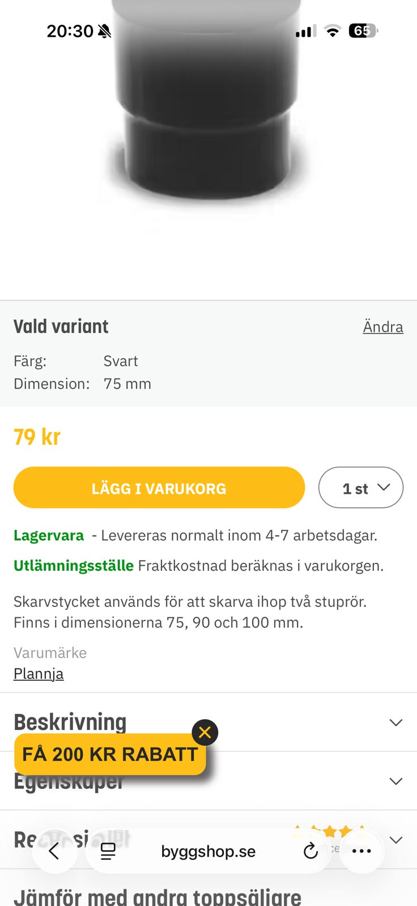The height and width of the screenshot is (906, 417).
Task: Close the 200 kr rabatt popup
Action: click(205, 733)
